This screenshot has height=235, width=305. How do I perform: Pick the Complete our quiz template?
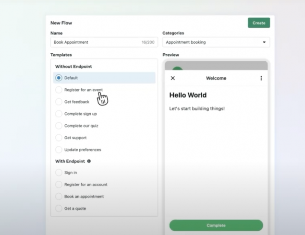click(59, 126)
